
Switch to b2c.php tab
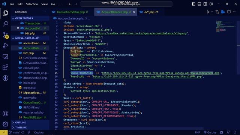point(151,12)
